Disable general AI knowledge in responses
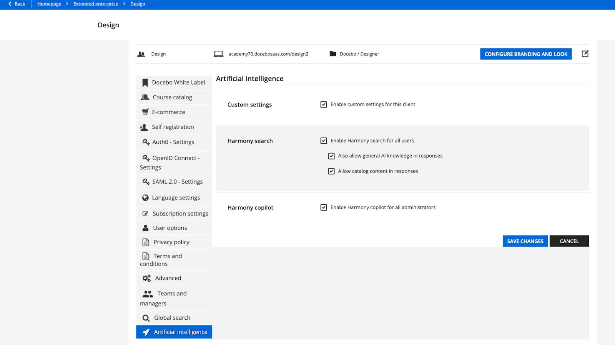 tap(331, 156)
